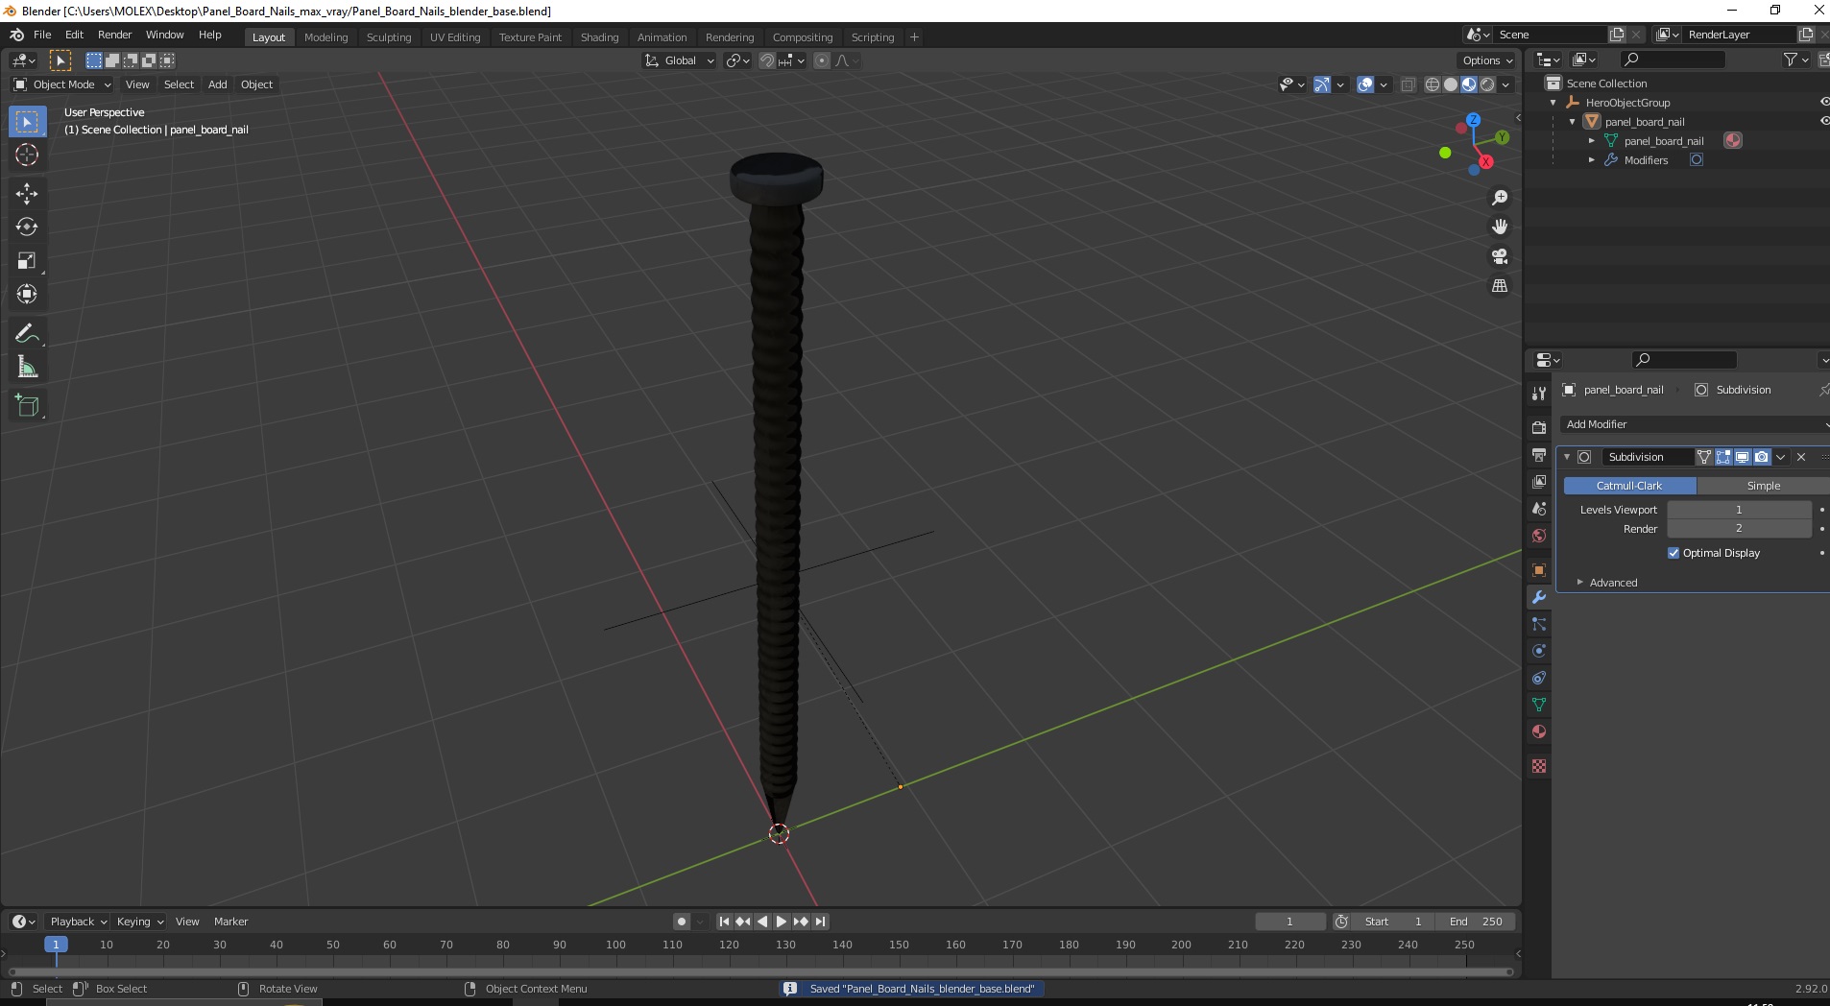The image size is (1830, 1006).
Task: Open the World properties tab
Action: [1539, 535]
